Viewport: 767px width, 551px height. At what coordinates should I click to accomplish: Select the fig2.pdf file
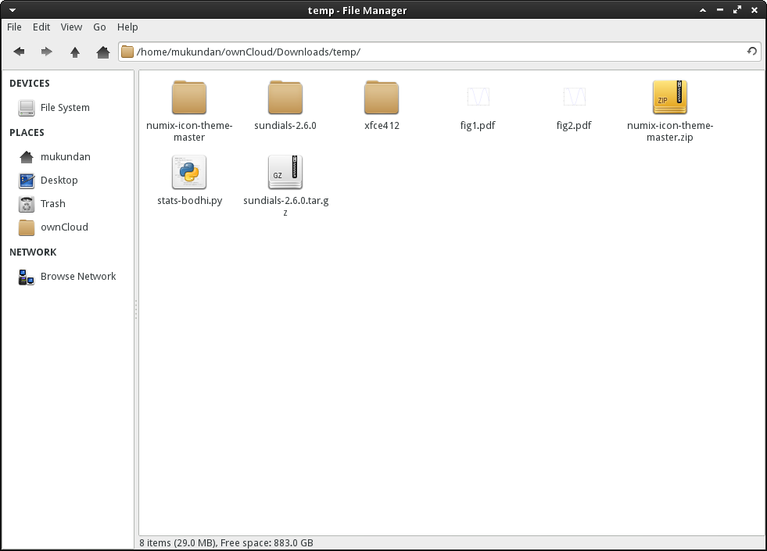click(574, 98)
